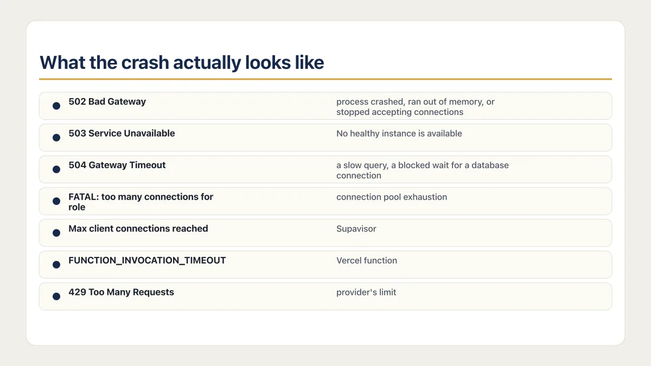Click the gold divider line under the title
This screenshot has height=366, width=651.
325,79
